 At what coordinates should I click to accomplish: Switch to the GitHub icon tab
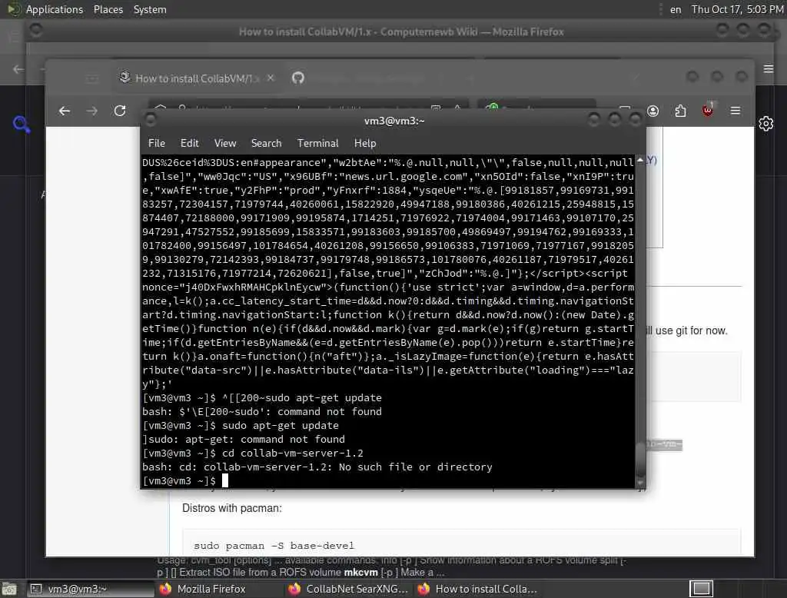[x=298, y=78]
